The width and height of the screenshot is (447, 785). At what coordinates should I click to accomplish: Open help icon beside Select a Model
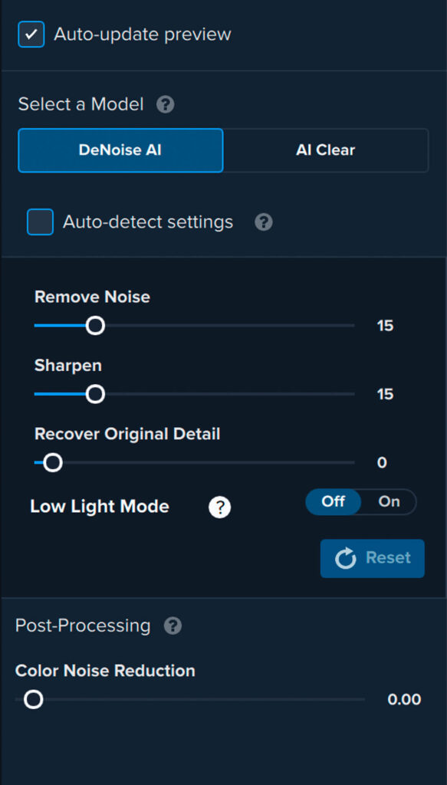click(165, 105)
